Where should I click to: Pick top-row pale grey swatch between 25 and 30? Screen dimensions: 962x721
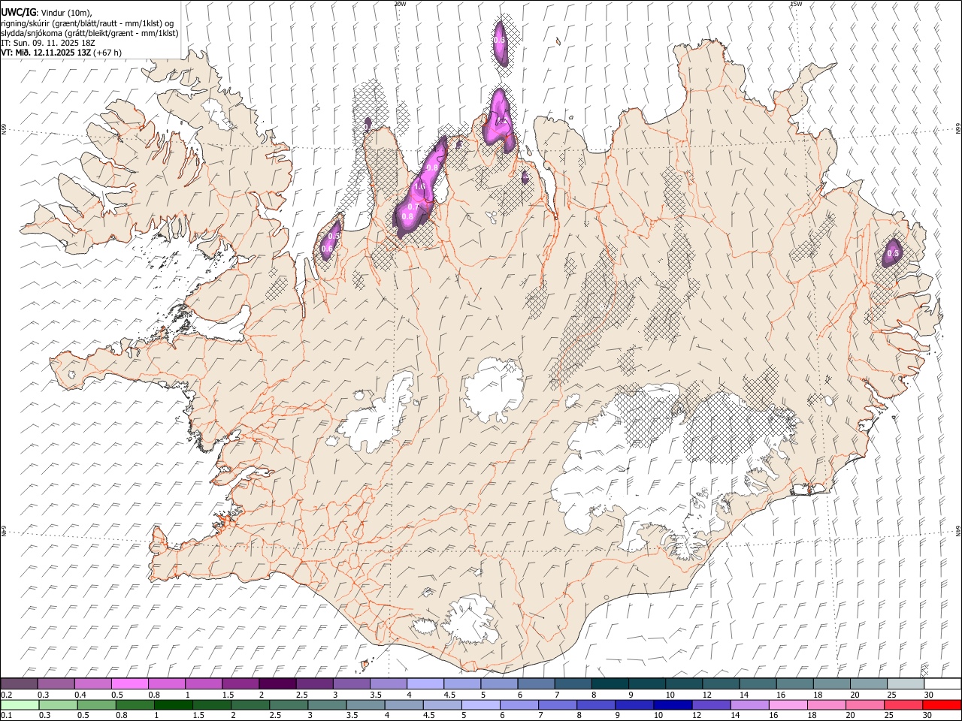[x=905, y=684]
